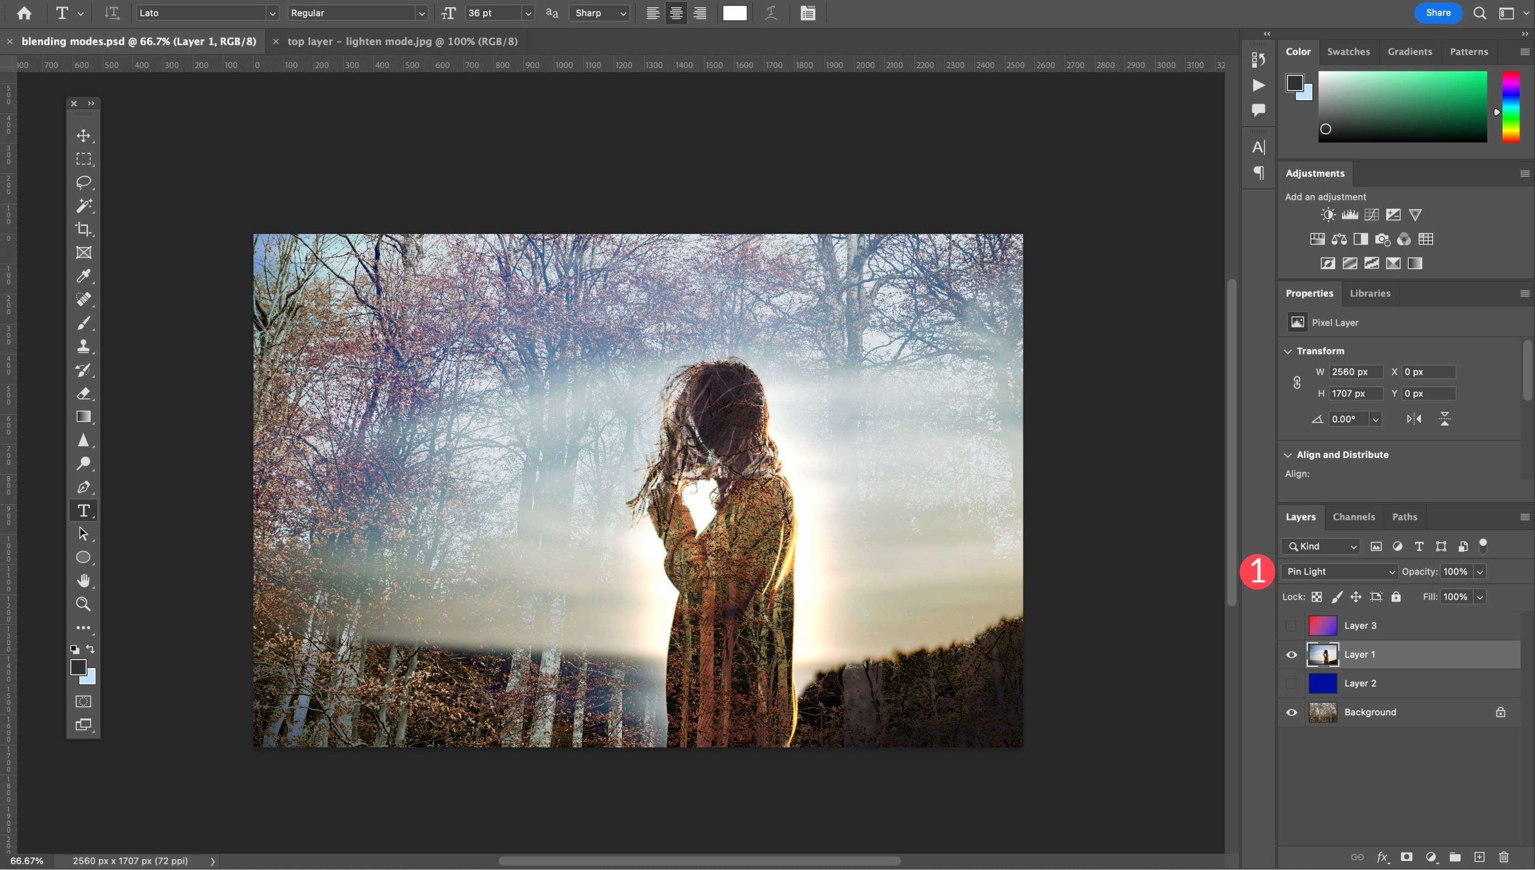Select the Crop tool

pos(85,229)
